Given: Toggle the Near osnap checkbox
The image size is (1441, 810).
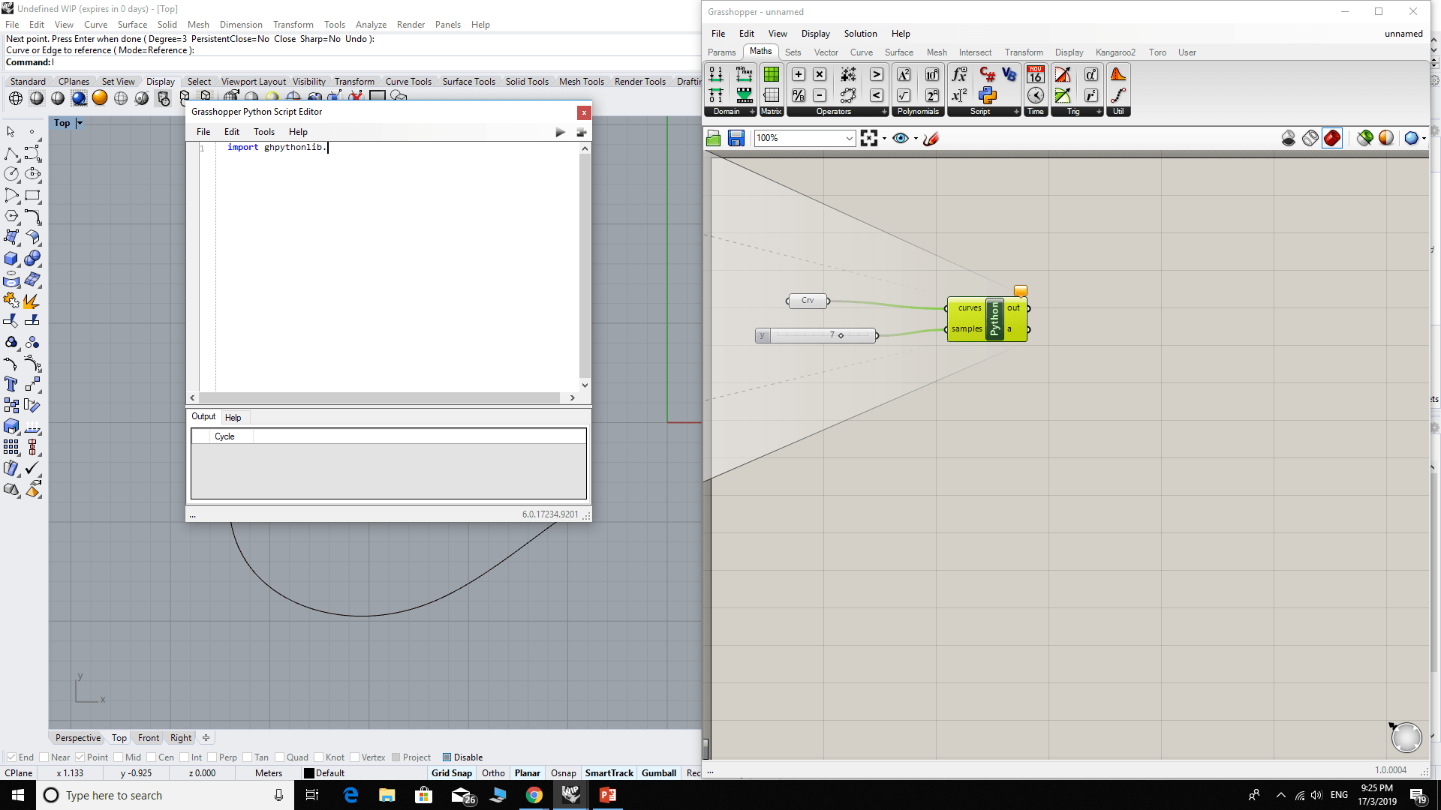Looking at the screenshot, I should pos(44,757).
